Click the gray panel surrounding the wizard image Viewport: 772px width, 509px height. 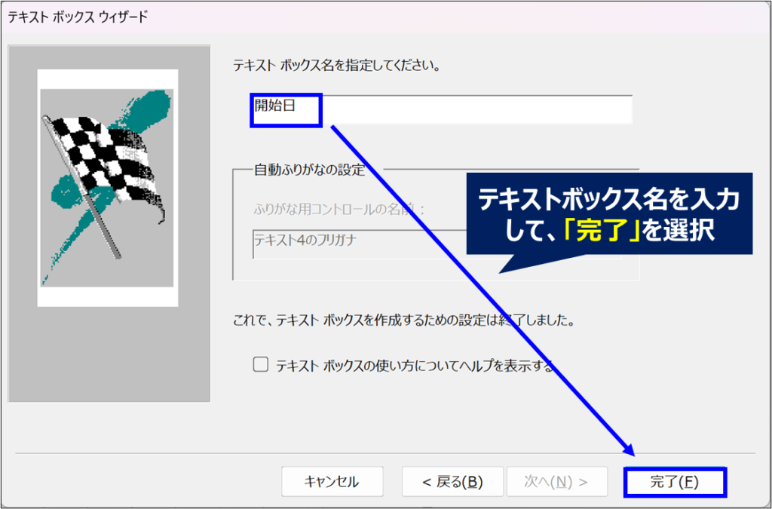click(x=109, y=354)
